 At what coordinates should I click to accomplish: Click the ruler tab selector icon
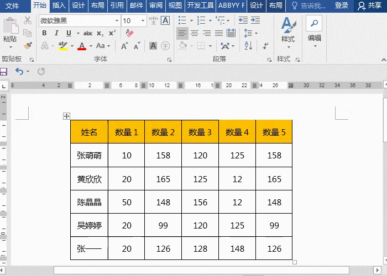click(4, 86)
